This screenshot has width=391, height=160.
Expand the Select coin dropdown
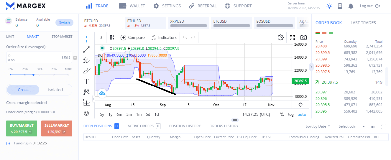coord(351,126)
